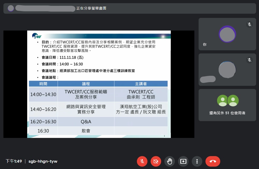Click the Q&A row in the shared slide

[86, 122]
